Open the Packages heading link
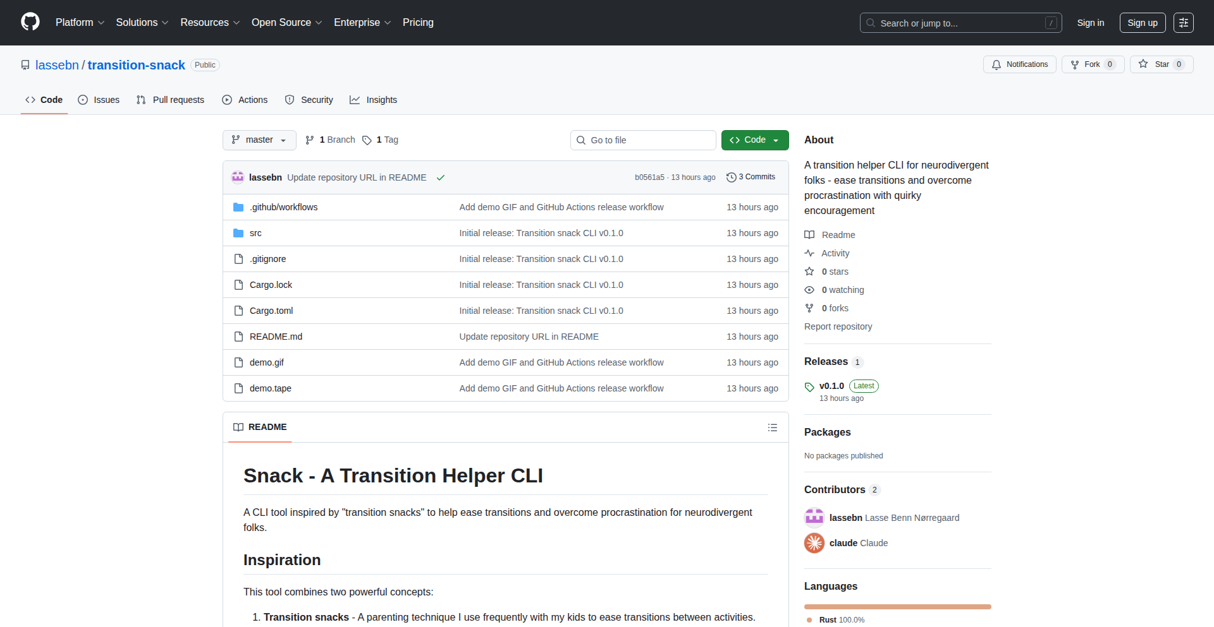The width and height of the screenshot is (1214, 627). [x=828, y=433]
